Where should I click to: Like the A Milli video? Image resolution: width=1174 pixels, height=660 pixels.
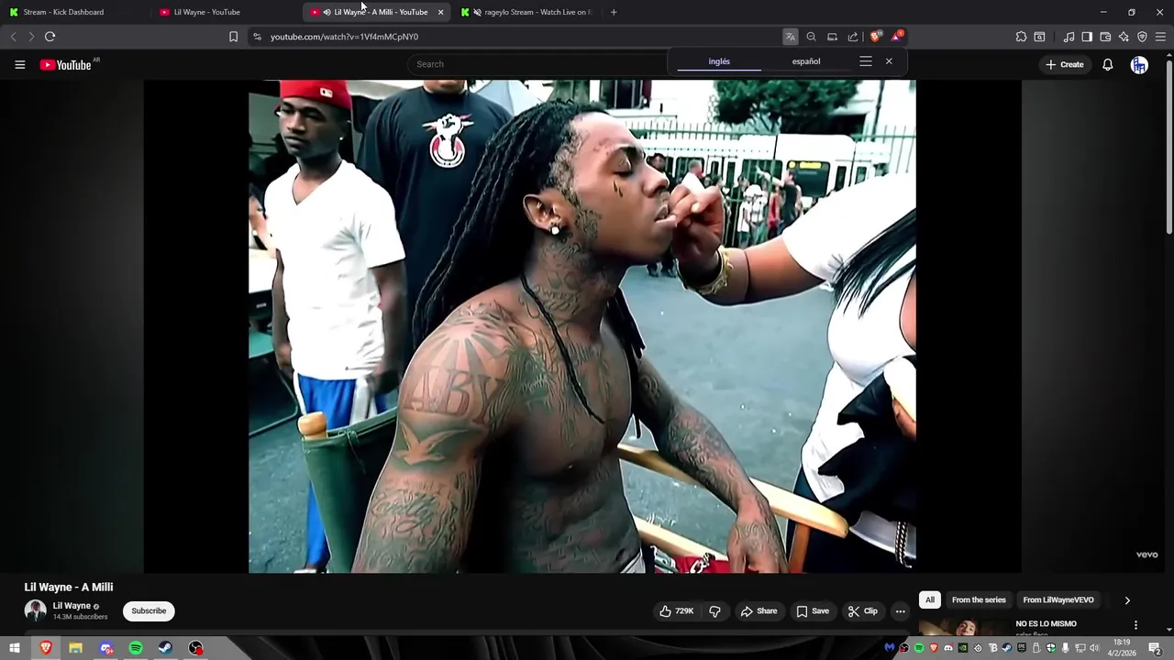click(677, 611)
